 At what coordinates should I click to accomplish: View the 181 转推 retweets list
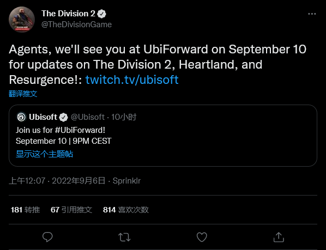click(x=25, y=210)
